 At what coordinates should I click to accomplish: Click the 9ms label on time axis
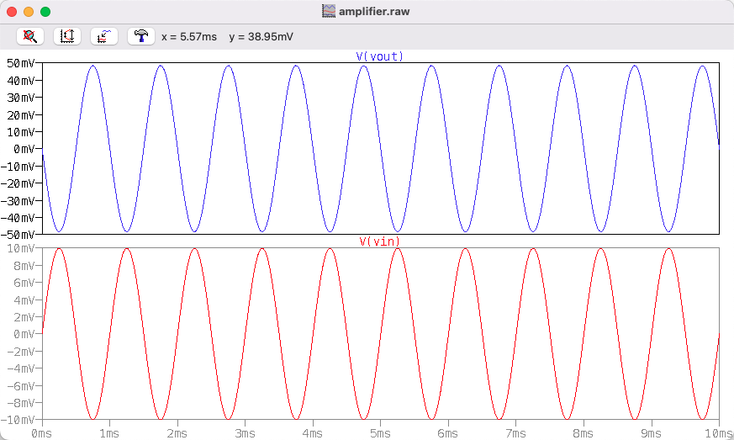[651, 433]
